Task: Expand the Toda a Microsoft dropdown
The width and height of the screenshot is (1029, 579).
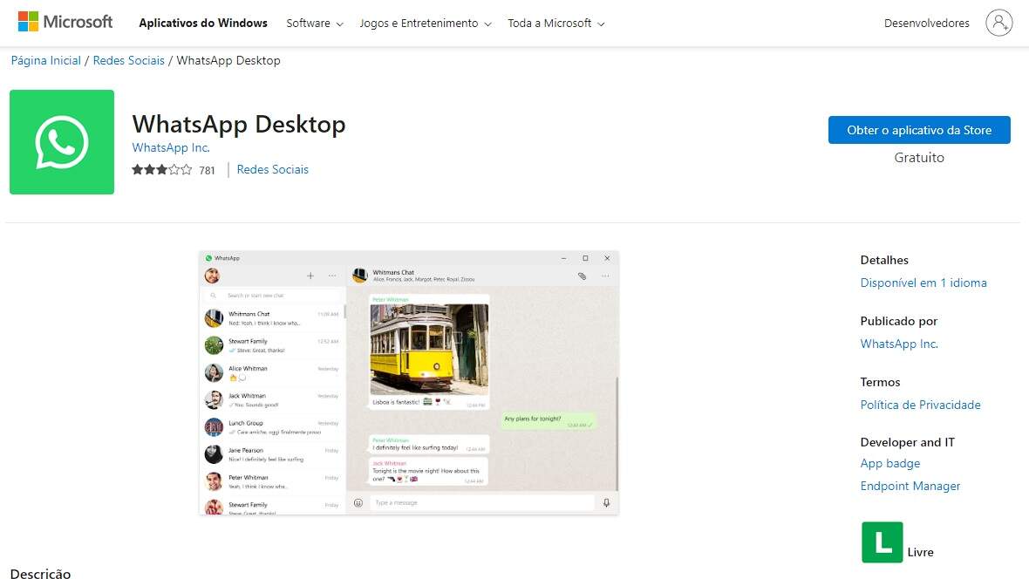Action: [x=555, y=23]
